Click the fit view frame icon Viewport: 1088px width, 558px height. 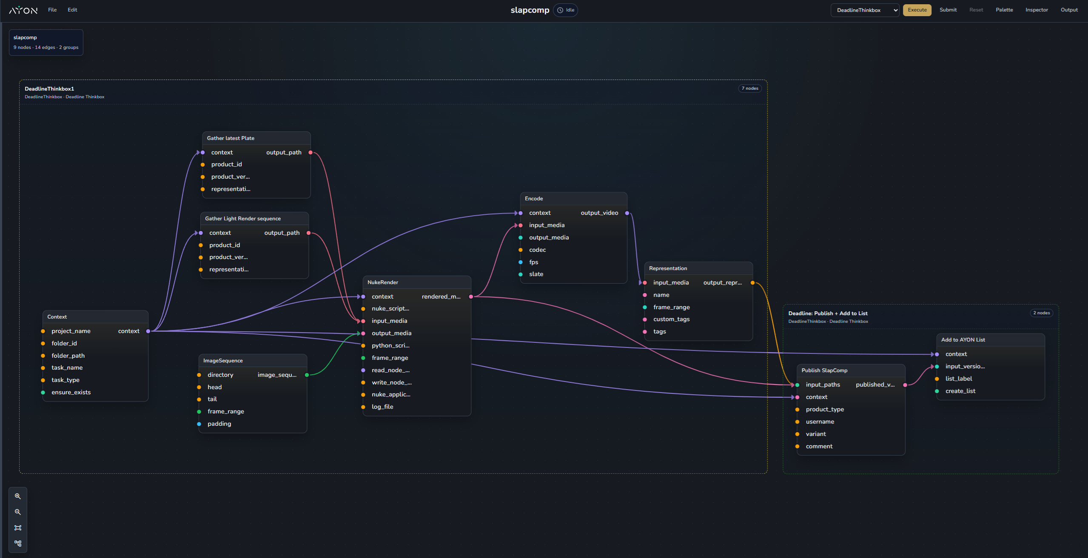point(18,528)
